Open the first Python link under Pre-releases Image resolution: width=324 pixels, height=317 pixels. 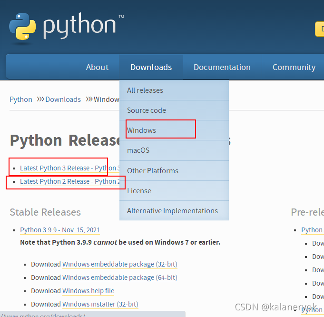(313, 230)
